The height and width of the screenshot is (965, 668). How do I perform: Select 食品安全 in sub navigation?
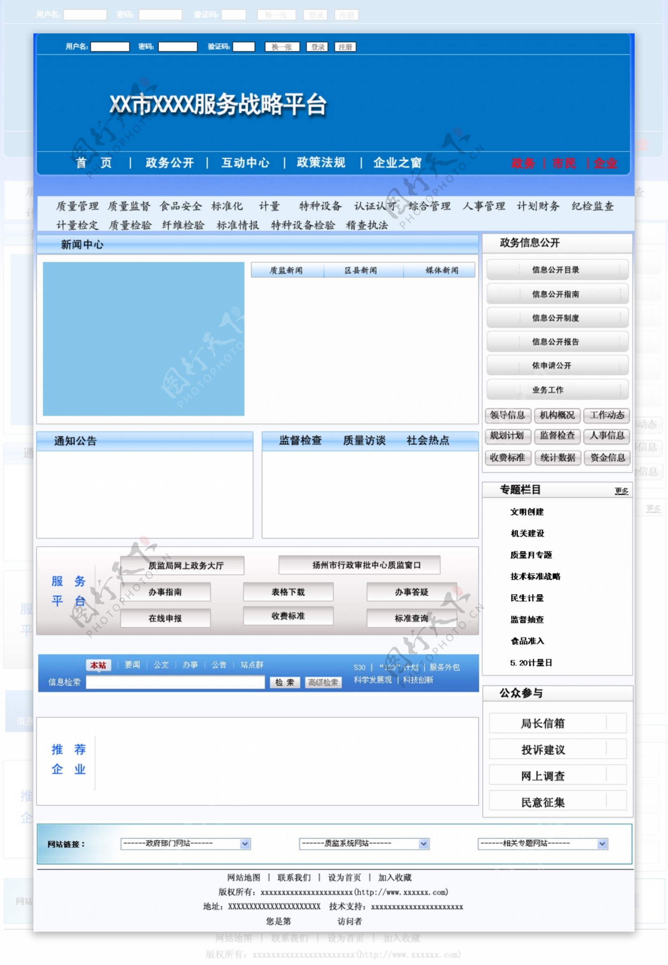click(x=180, y=206)
